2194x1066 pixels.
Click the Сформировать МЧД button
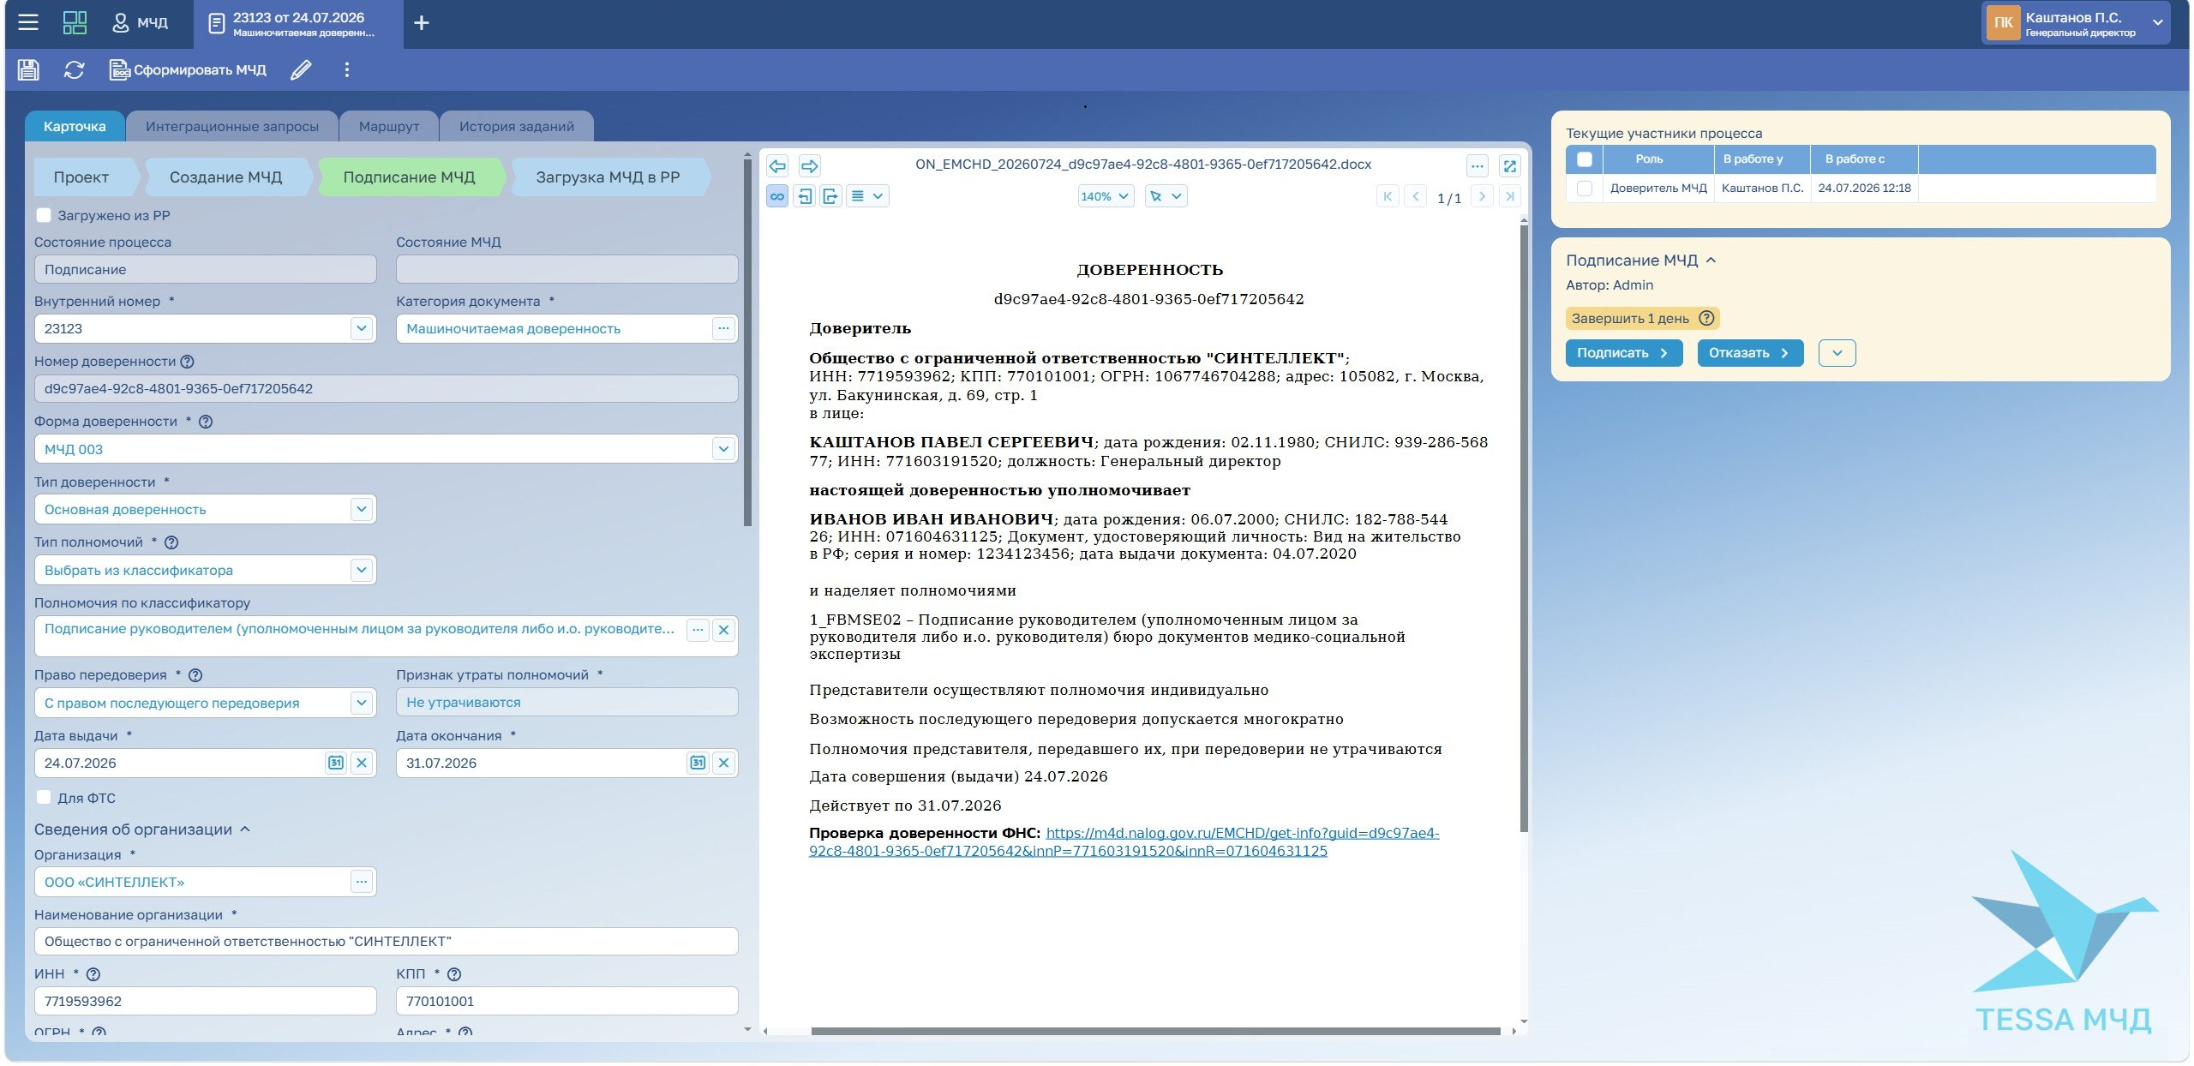189,70
